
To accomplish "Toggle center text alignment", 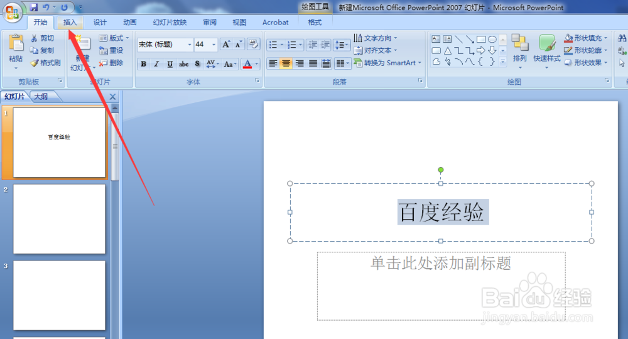I will point(286,63).
